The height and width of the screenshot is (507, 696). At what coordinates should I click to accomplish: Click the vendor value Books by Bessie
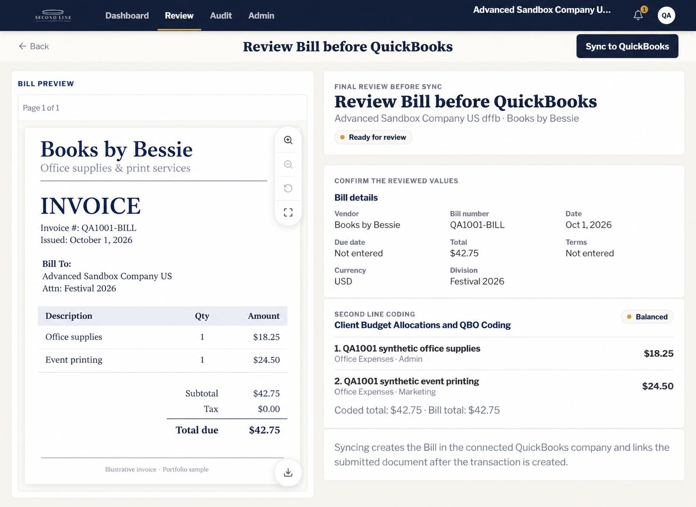[x=367, y=225]
